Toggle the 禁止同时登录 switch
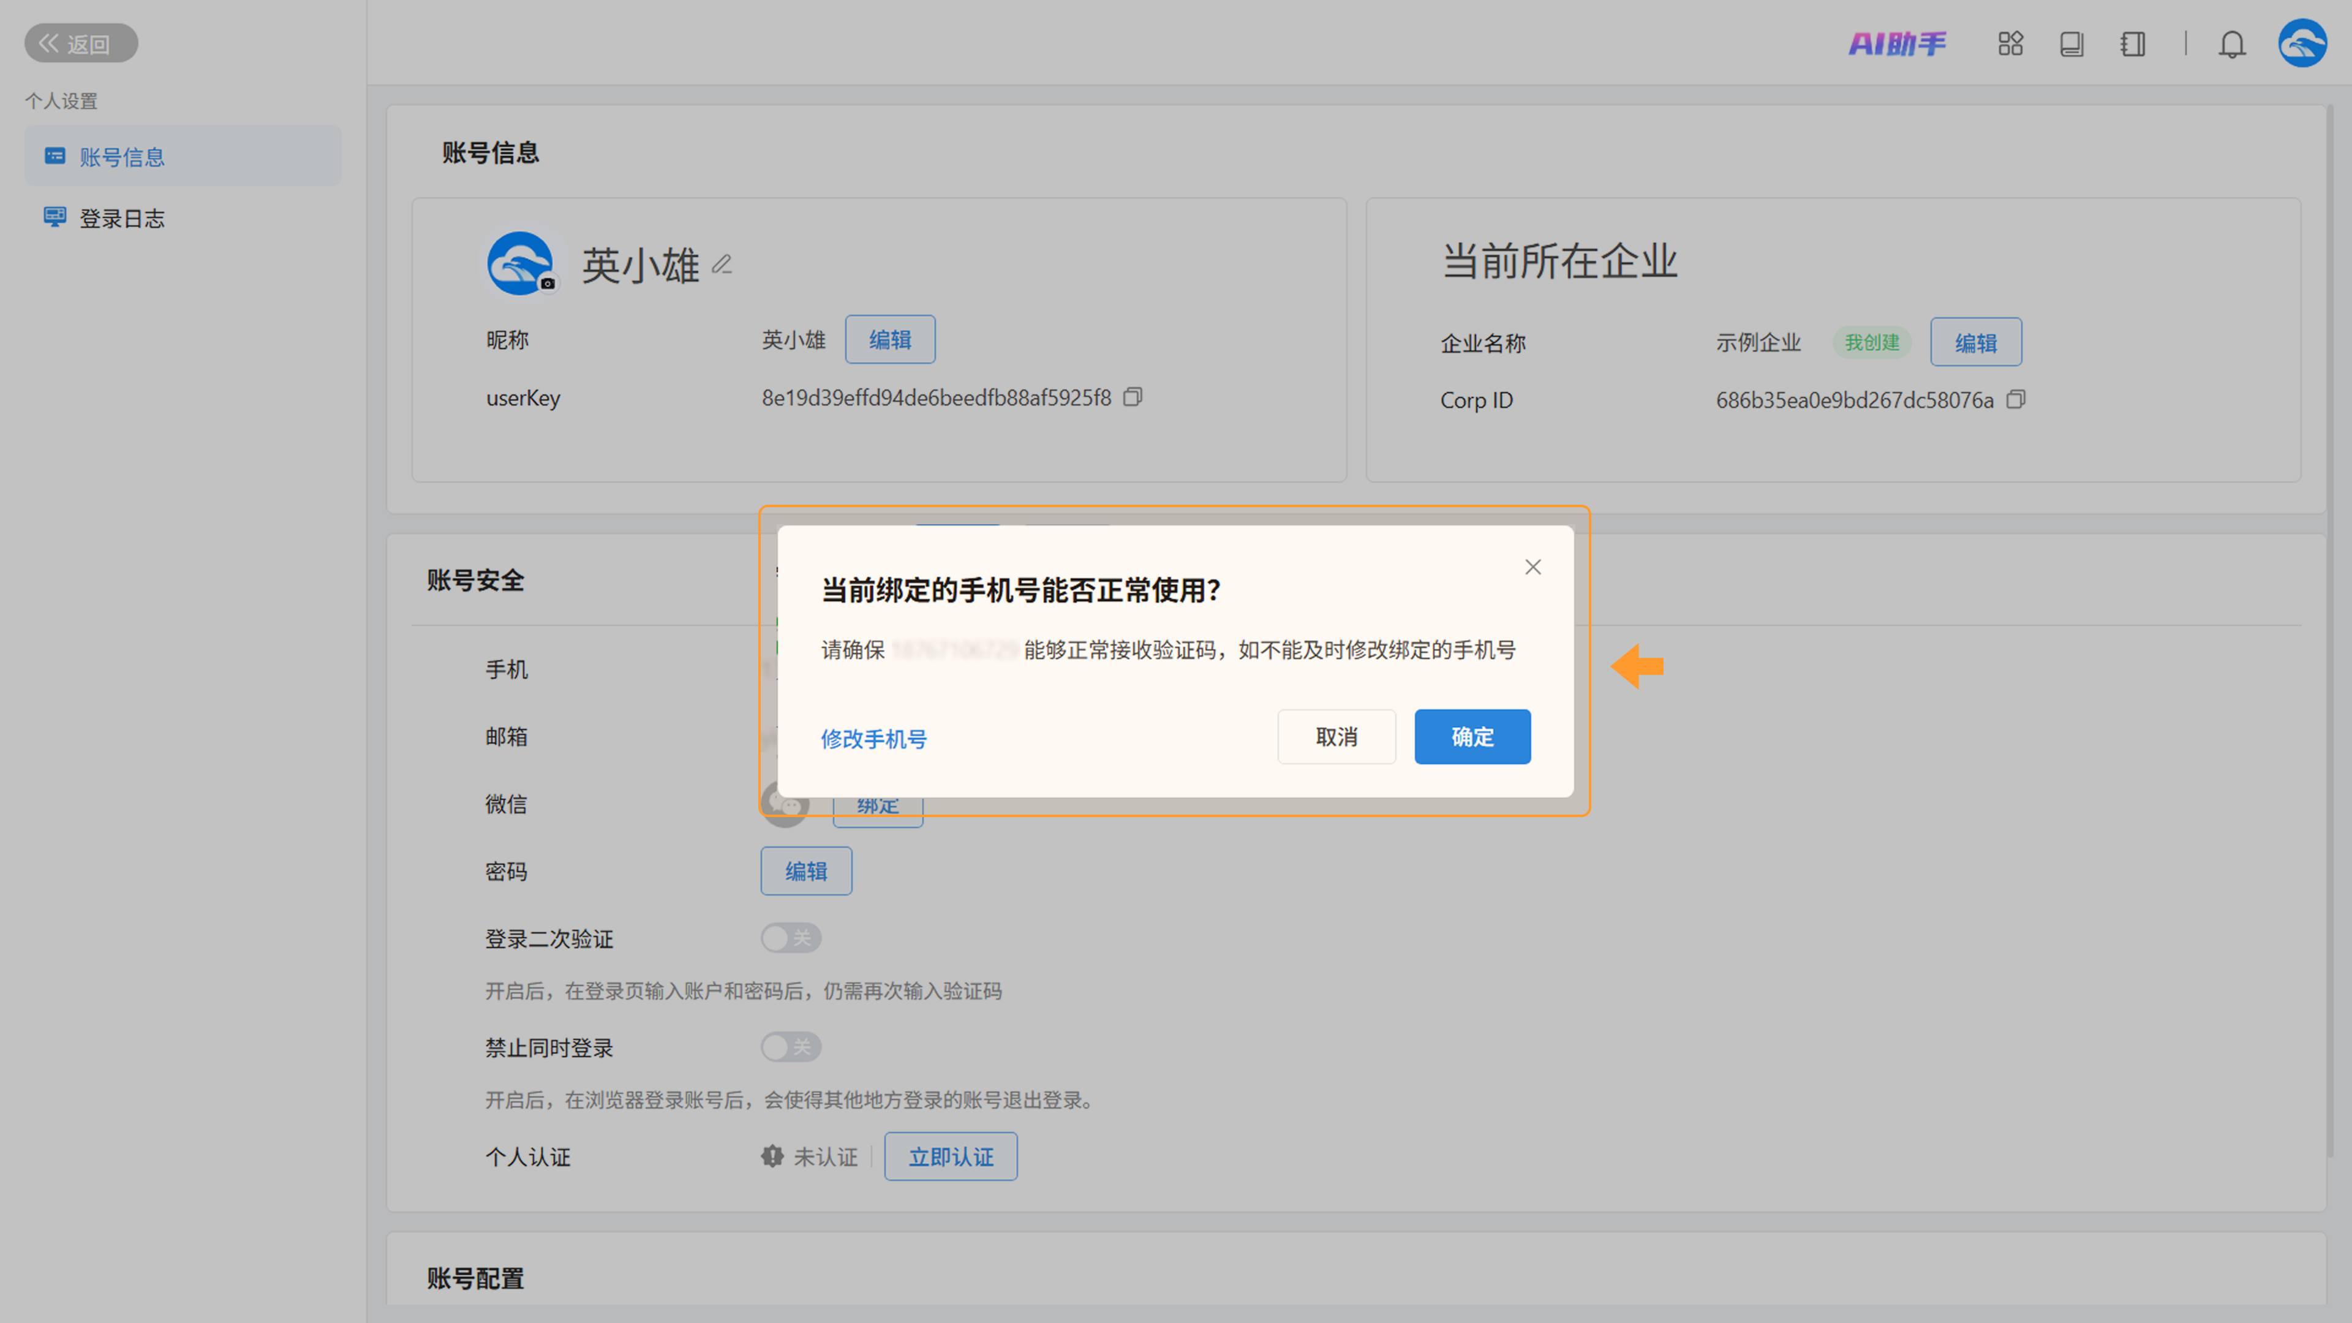The height and width of the screenshot is (1323, 2352). click(x=791, y=1046)
